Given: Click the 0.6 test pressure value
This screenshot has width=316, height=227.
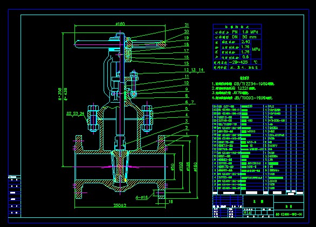Looking at the screenshot, I should (245, 57).
